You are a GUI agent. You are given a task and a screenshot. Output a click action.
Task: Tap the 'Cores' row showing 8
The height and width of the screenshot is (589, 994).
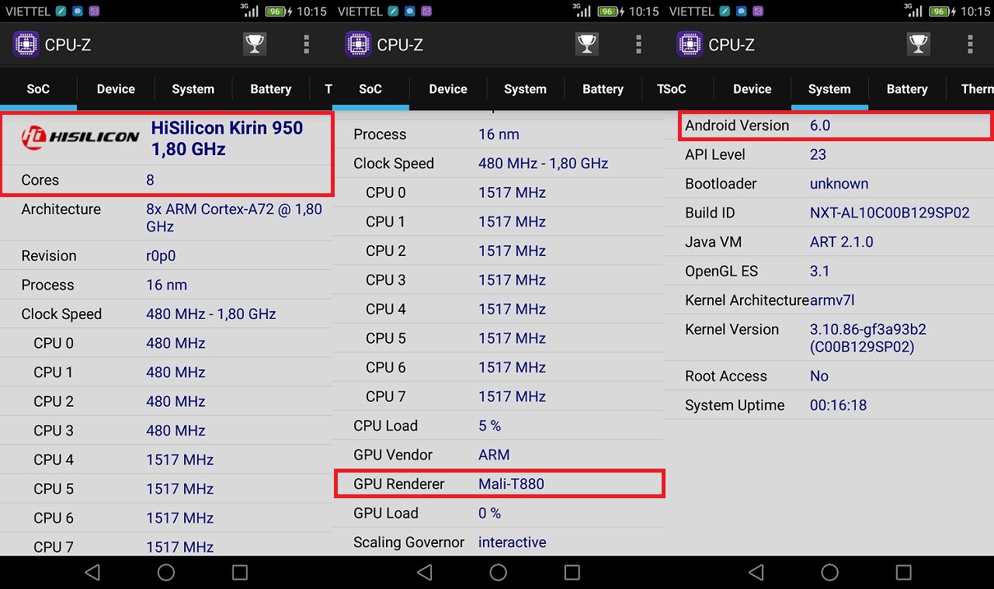pos(166,180)
